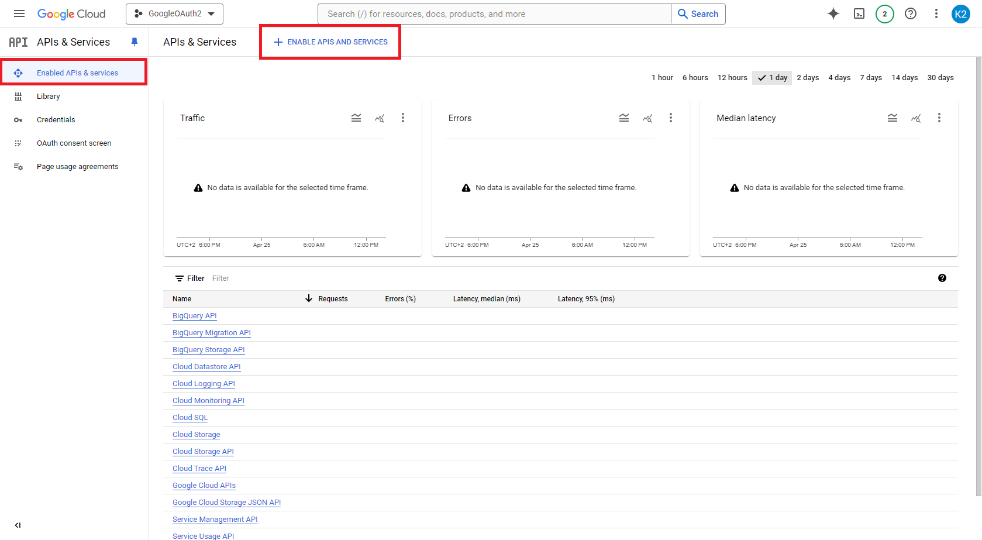Screen dimensions: 982x540
Task: Toggle legend icon on Traffic chart
Action: (356, 118)
